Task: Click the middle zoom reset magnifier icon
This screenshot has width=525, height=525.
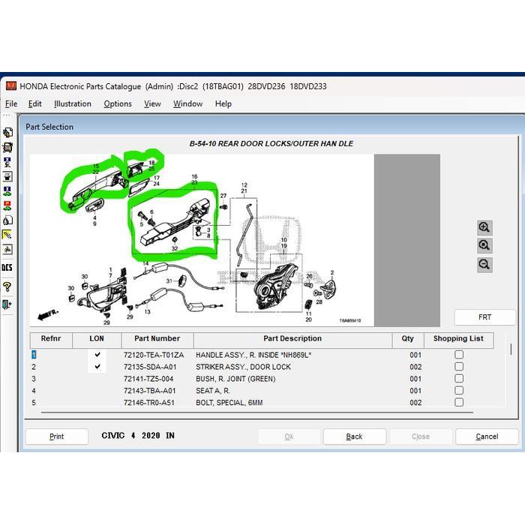Action: pos(484,245)
